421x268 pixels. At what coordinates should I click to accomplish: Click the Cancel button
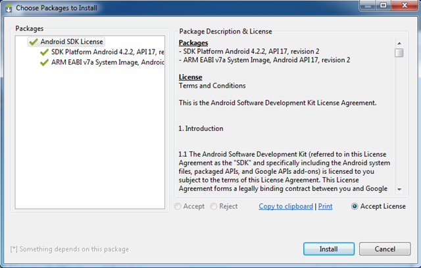385,249
